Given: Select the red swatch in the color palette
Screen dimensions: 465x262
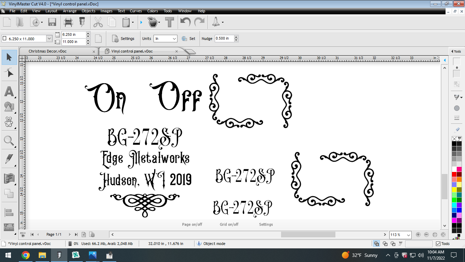Looking at the screenshot, I should (x=454, y=174).
